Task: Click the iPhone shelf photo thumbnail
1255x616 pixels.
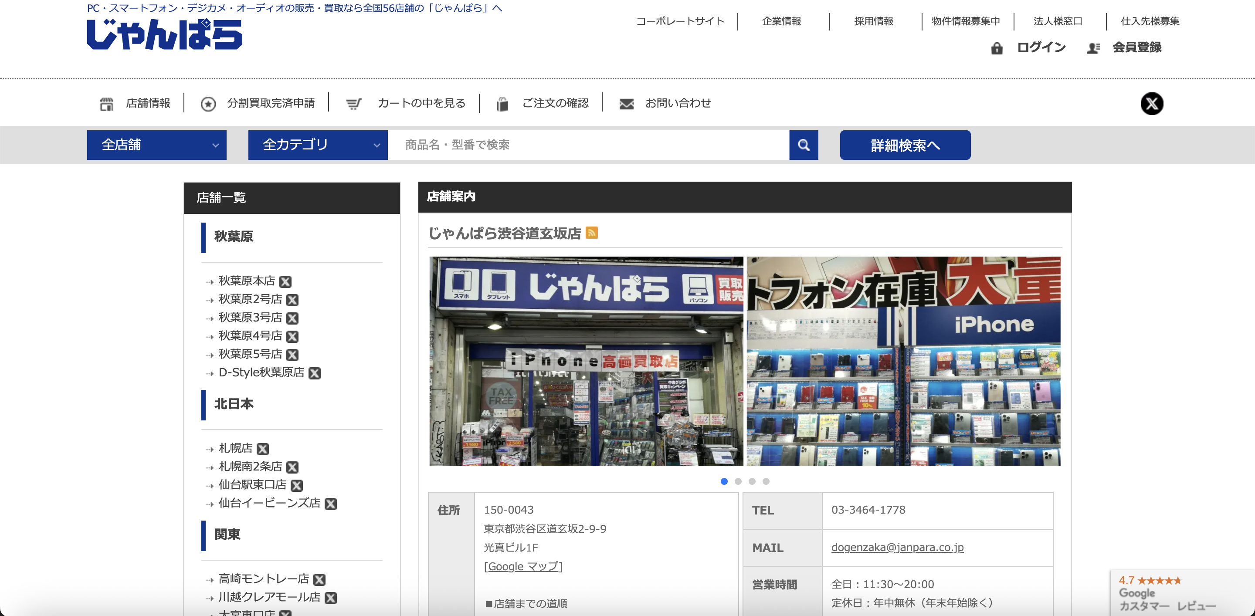Action: click(903, 361)
